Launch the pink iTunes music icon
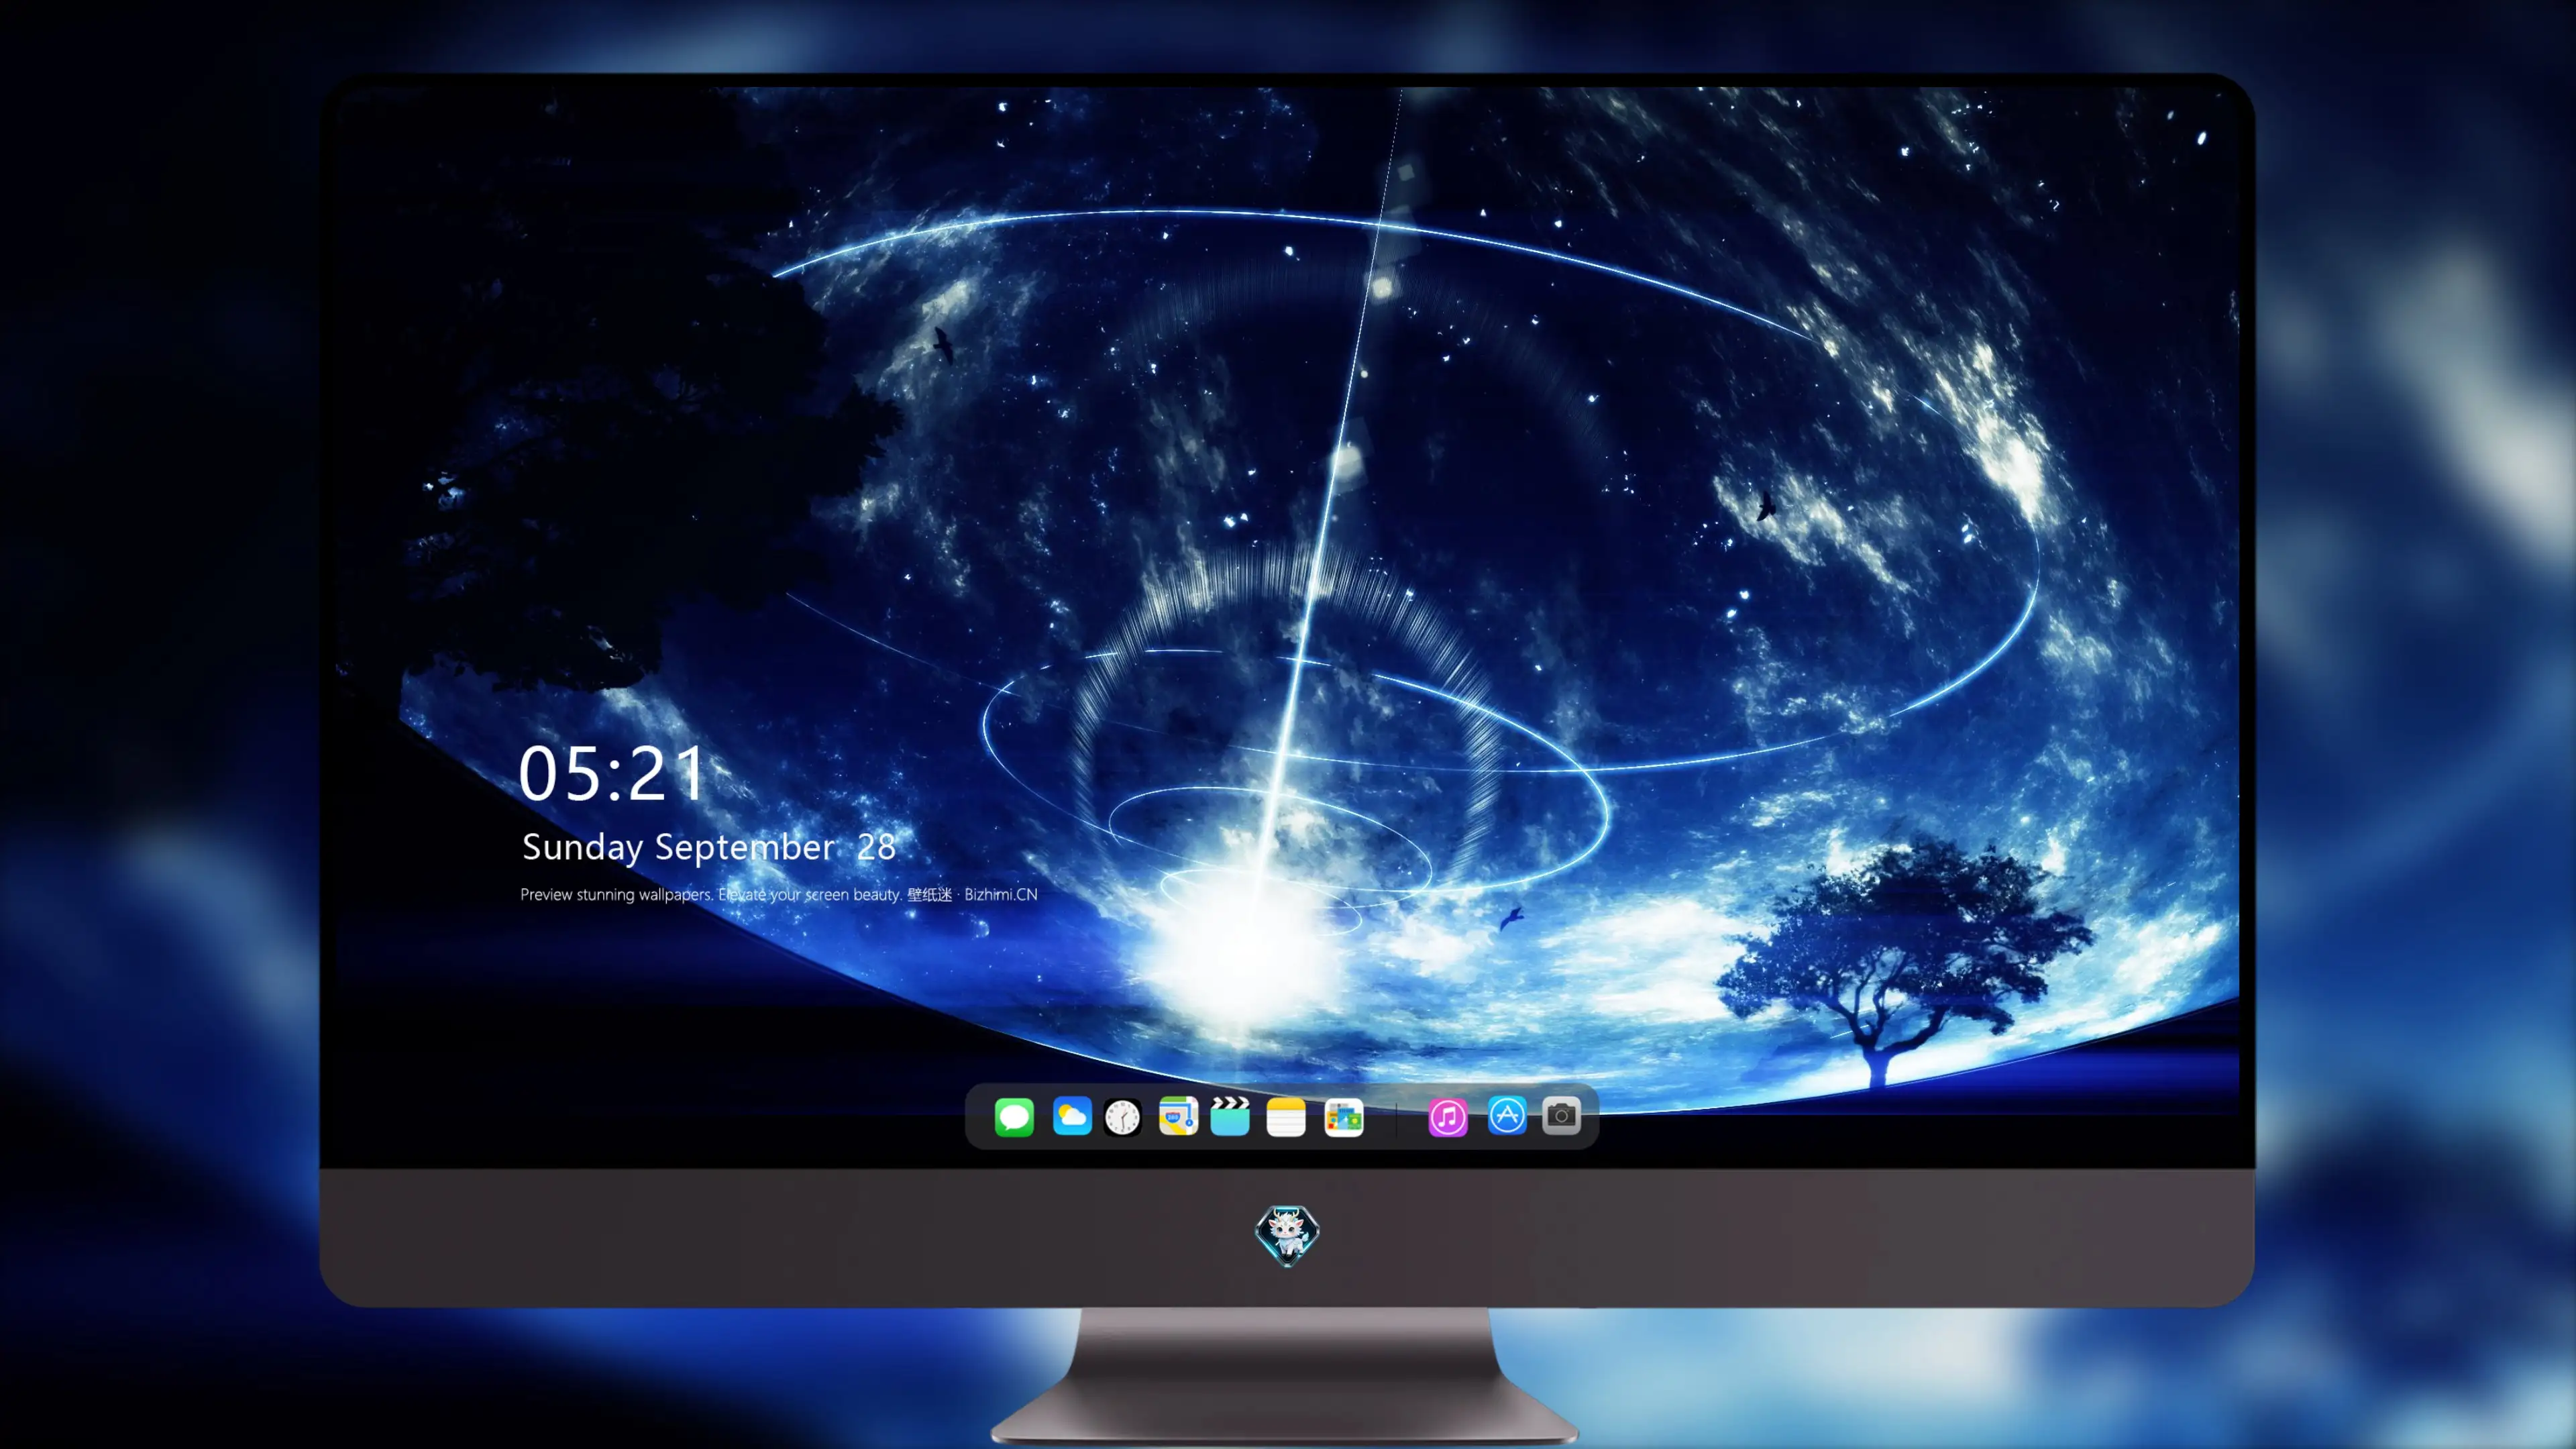This screenshot has width=2576, height=1449. click(x=1448, y=1117)
